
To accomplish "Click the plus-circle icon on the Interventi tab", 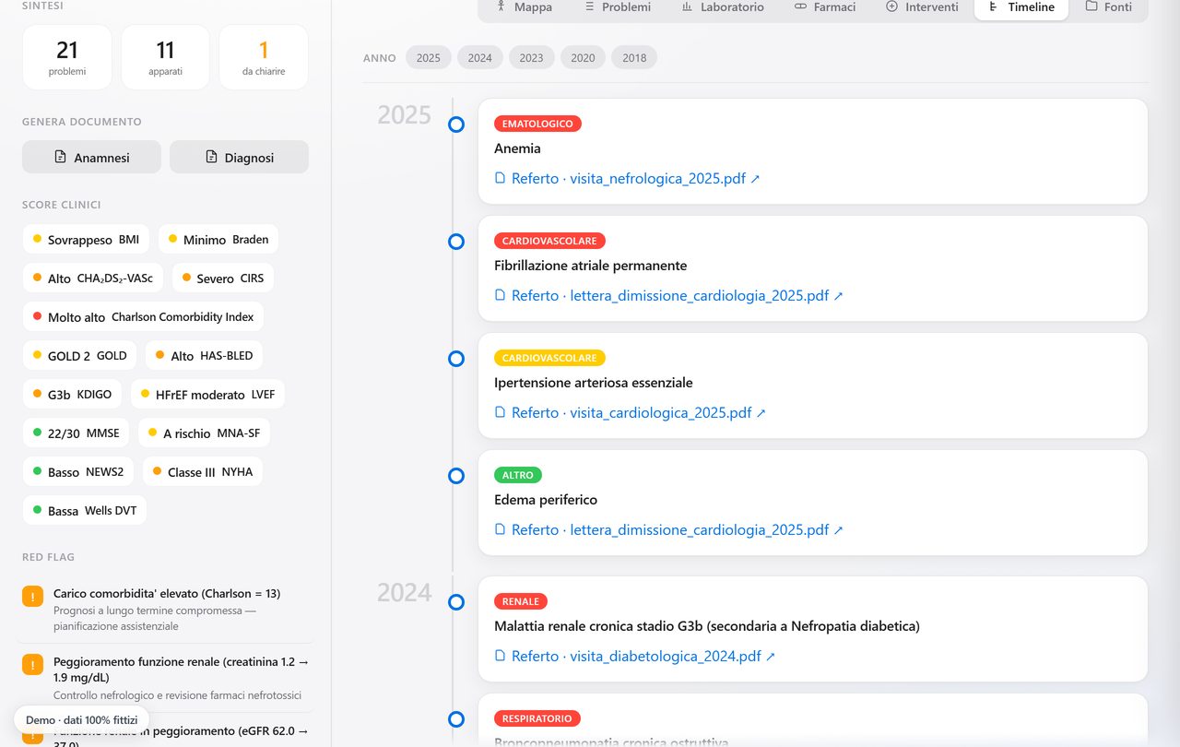I will tap(891, 6).
